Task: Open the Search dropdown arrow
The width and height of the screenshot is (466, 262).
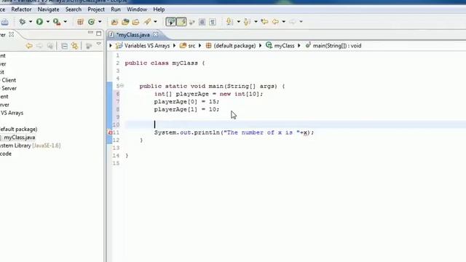Action: tap(155, 22)
